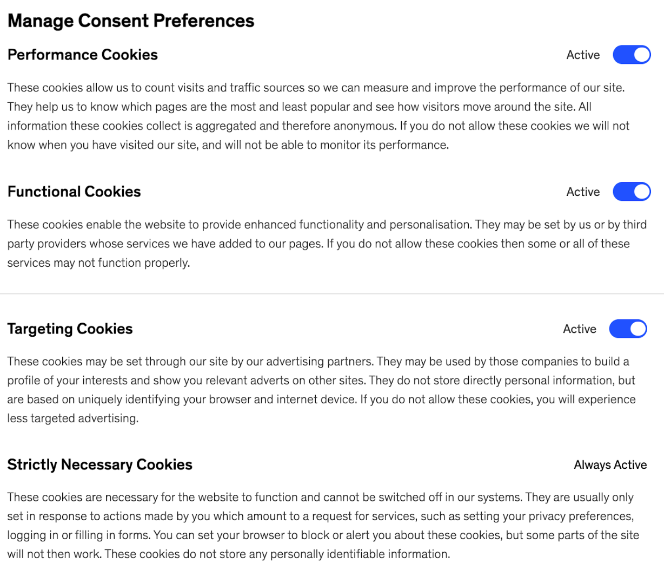Click the Strictly Necessary Cookies description text
The image size is (664, 576).
pyautogui.click(x=323, y=526)
